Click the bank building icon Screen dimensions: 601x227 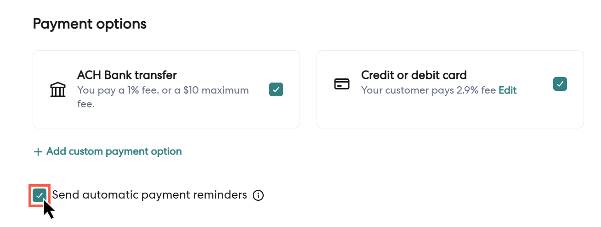tap(58, 89)
